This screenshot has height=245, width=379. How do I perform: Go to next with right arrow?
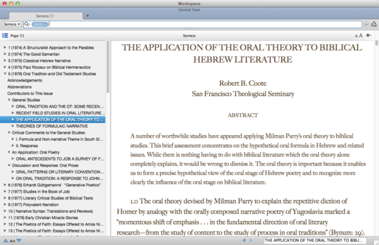pos(251,241)
